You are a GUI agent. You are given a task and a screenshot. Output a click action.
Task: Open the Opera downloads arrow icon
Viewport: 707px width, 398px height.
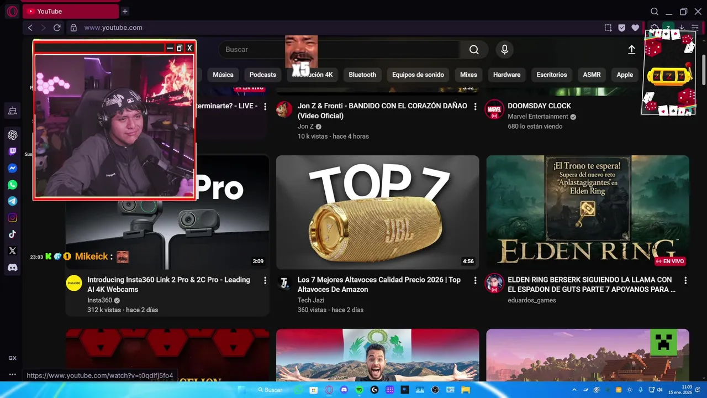(682, 28)
